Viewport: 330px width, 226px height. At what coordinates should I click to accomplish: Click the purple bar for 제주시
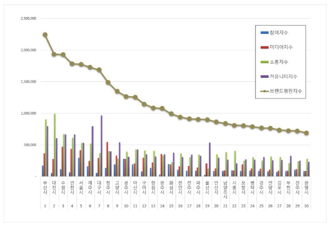point(92,151)
